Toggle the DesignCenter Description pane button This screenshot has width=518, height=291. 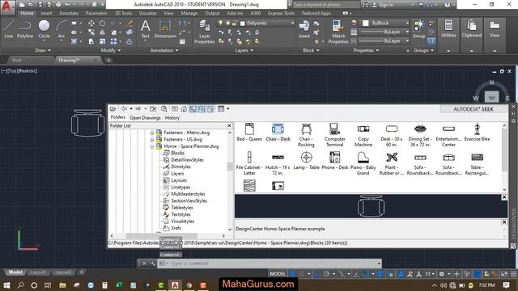tap(210, 109)
